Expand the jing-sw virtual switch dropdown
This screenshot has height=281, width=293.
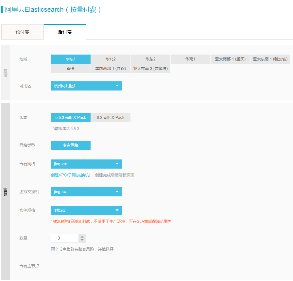coord(86,192)
